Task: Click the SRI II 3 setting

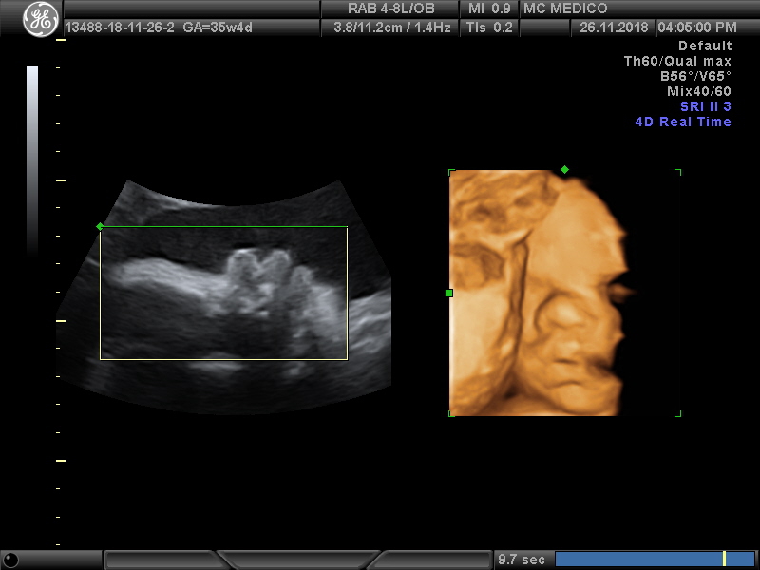Action: [x=706, y=106]
